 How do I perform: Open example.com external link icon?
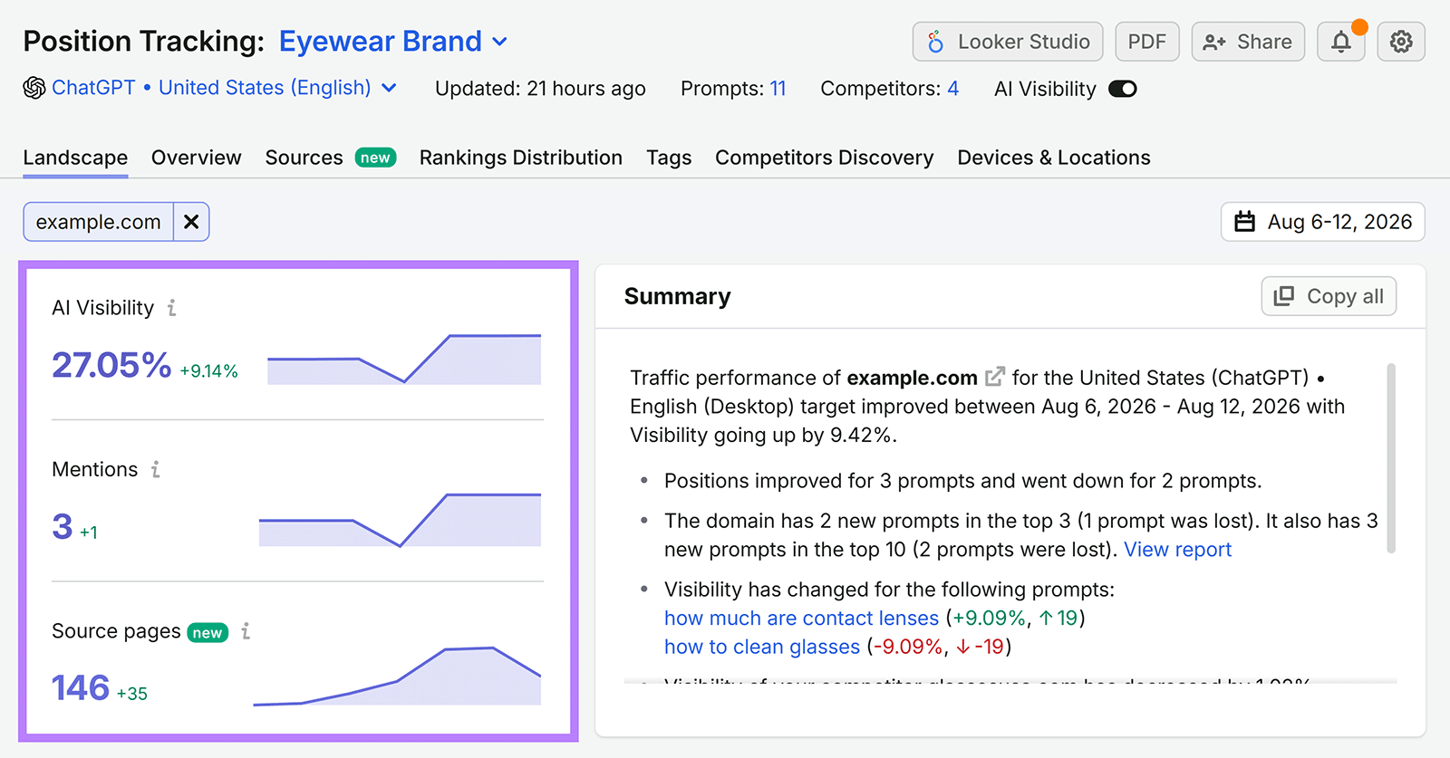[995, 376]
